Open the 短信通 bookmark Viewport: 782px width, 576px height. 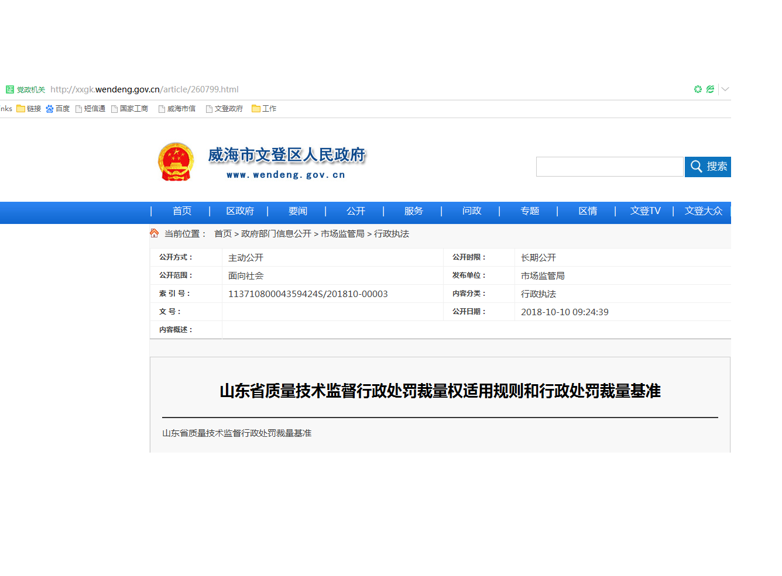click(90, 109)
